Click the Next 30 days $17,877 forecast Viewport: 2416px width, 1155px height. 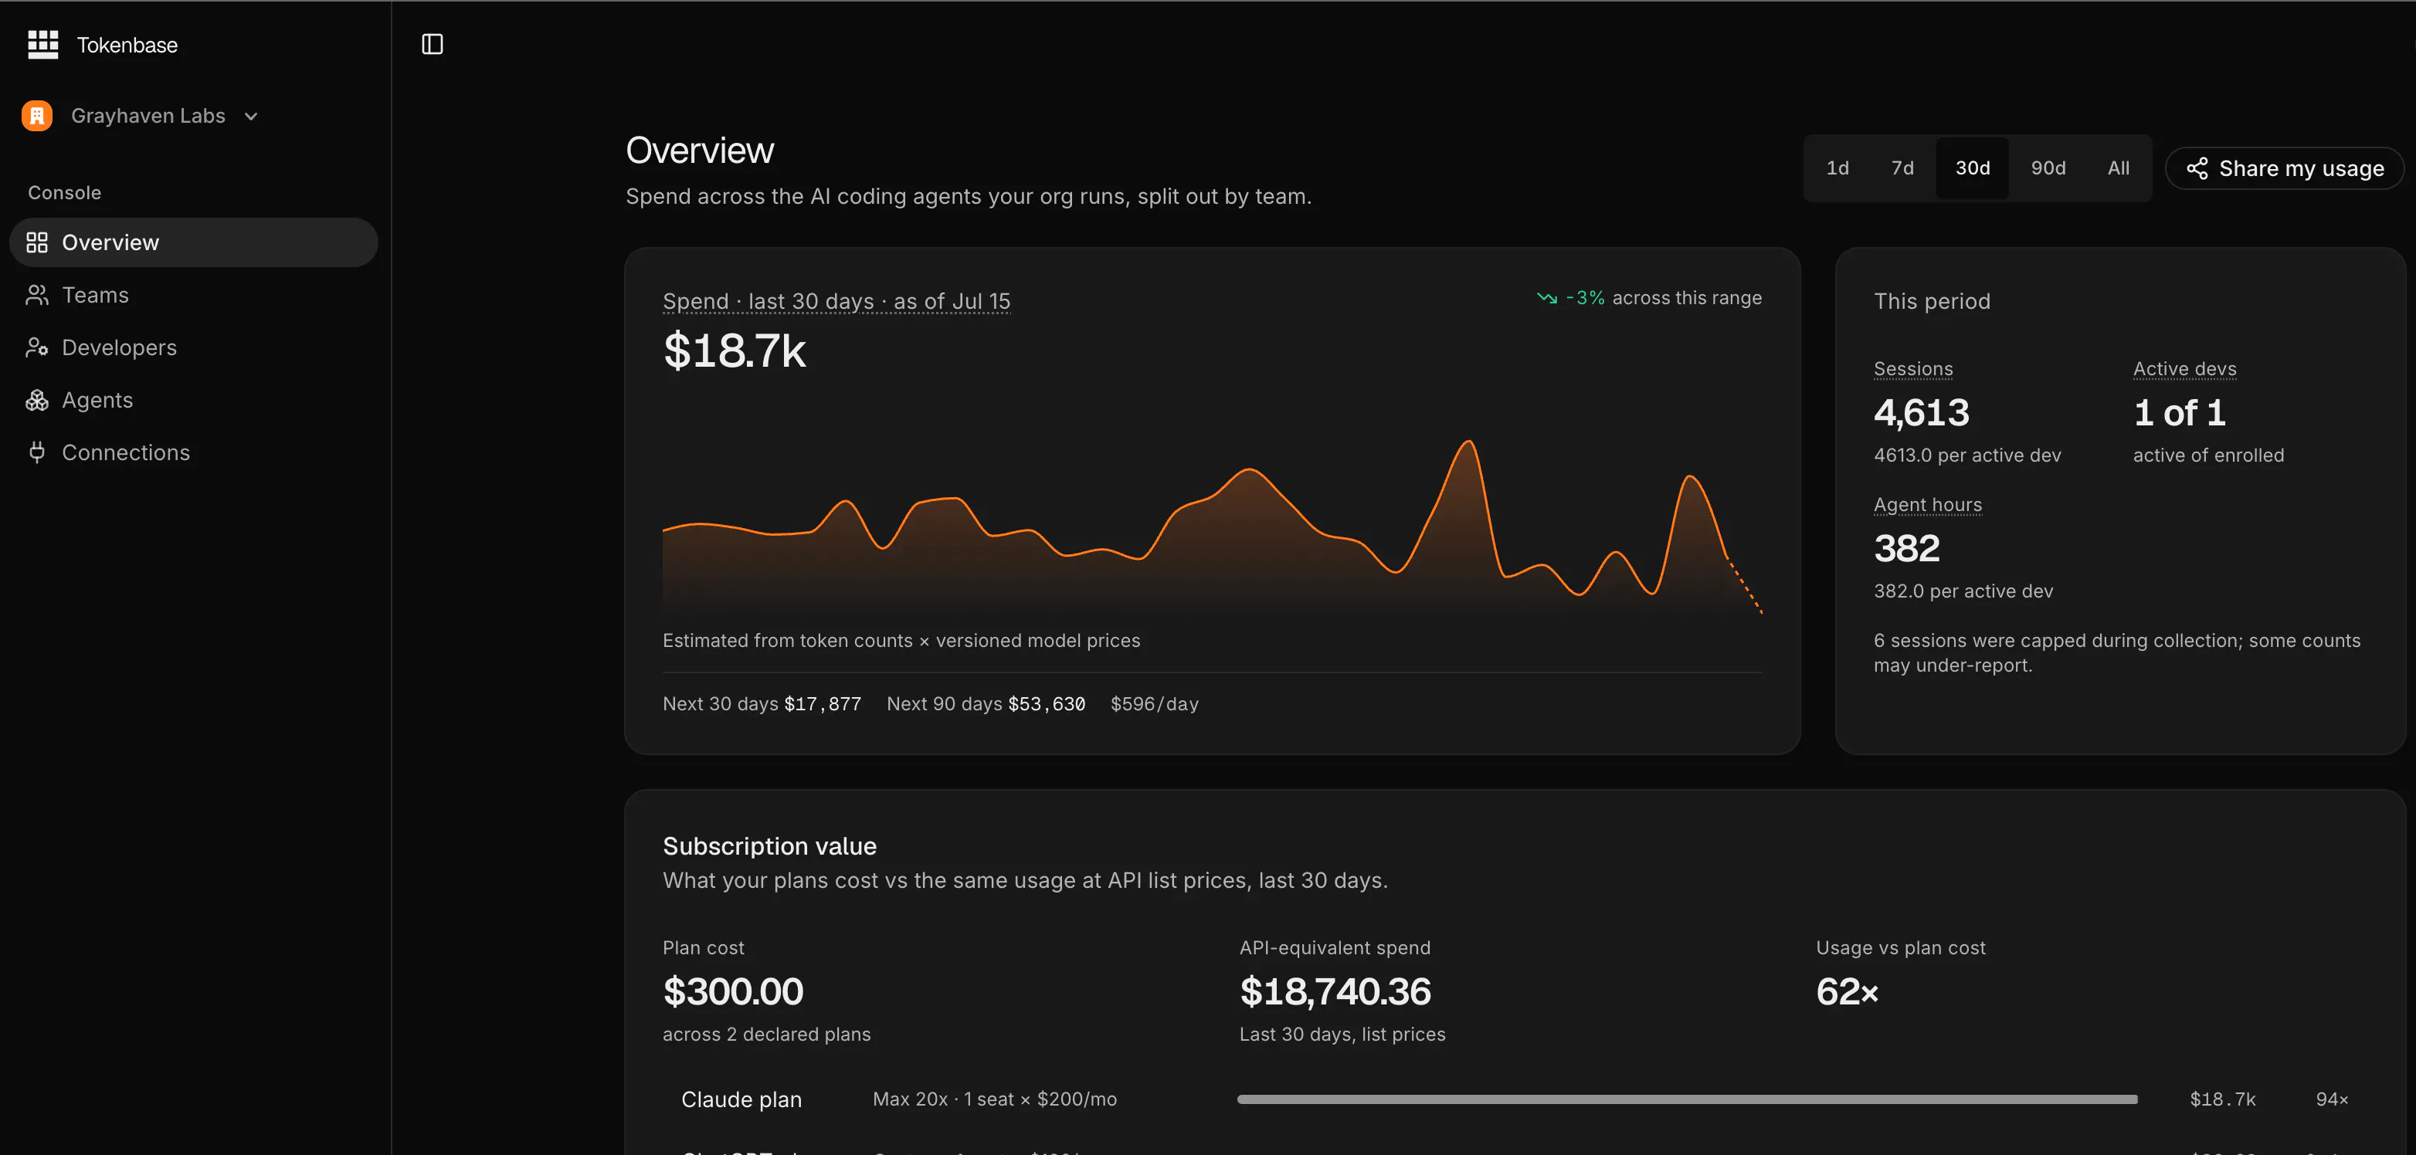[762, 704]
